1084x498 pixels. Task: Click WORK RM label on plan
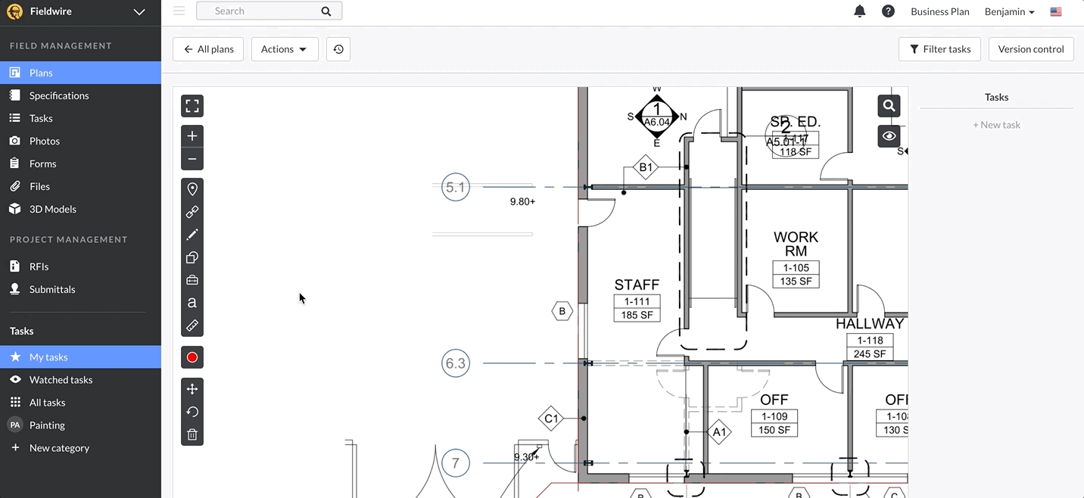tap(796, 244)
